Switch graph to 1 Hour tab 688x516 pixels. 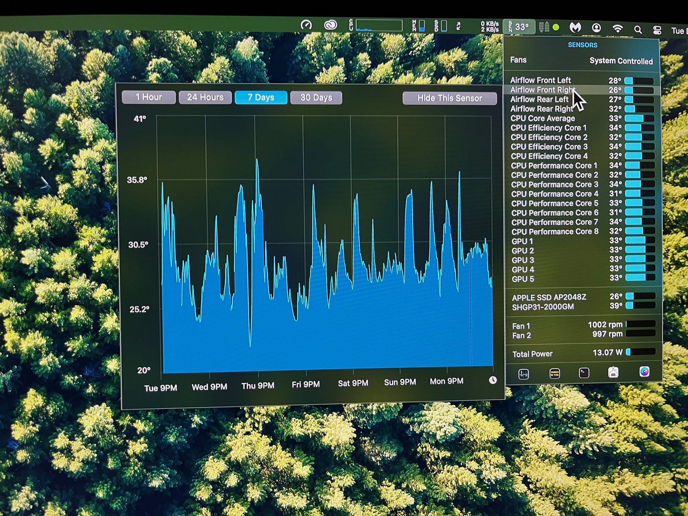[149, 97]
